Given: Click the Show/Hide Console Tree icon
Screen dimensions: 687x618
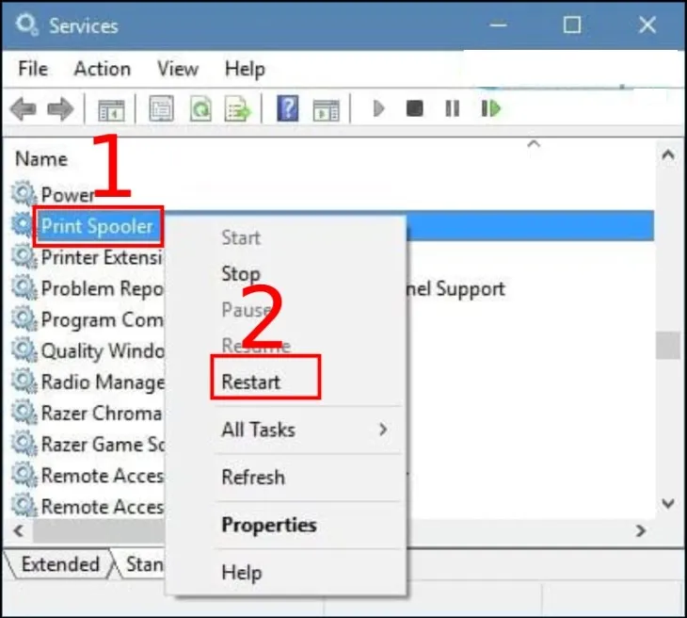Looking at the screenshot, I should pos(111,109).
